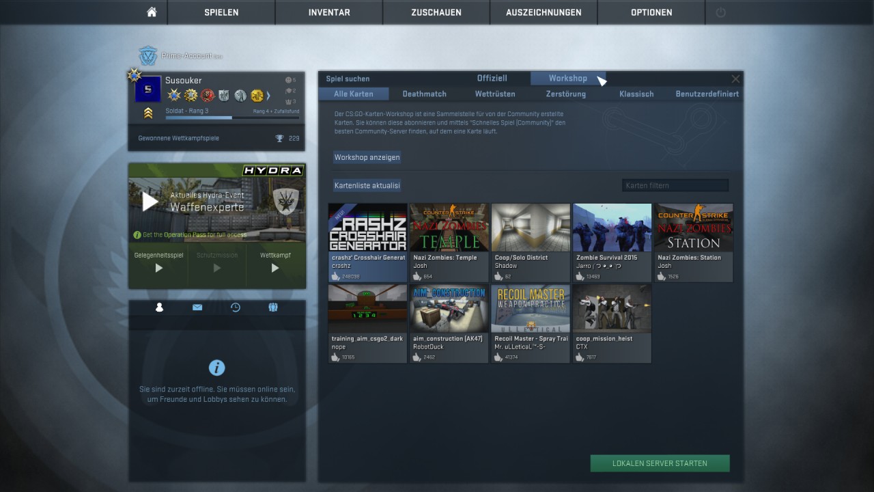The height and width of the screenshot is (492, 874).
Task: Select the Zerstörung filter tab
Action: [566, 94]
